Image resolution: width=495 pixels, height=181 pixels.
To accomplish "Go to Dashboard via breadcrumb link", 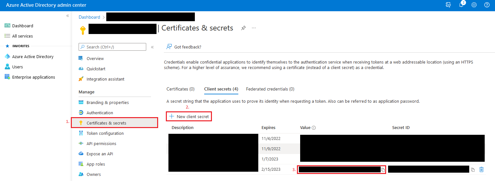I will pos(89,17).
